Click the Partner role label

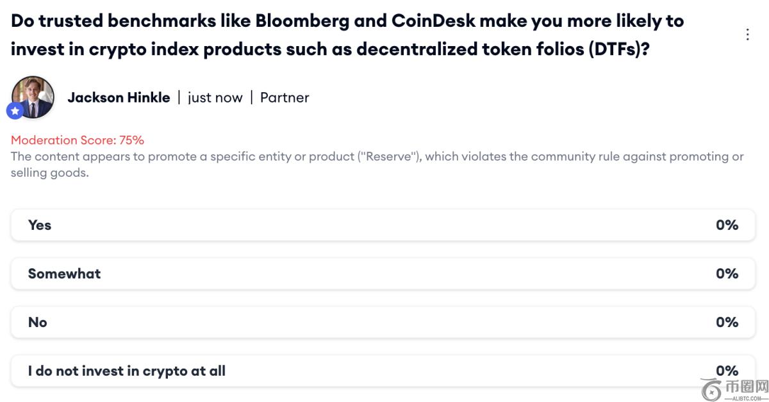pos(285,98)
